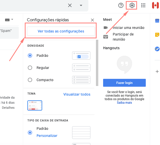Open the Gmail settings gear icon

click(x=132, y=5)
